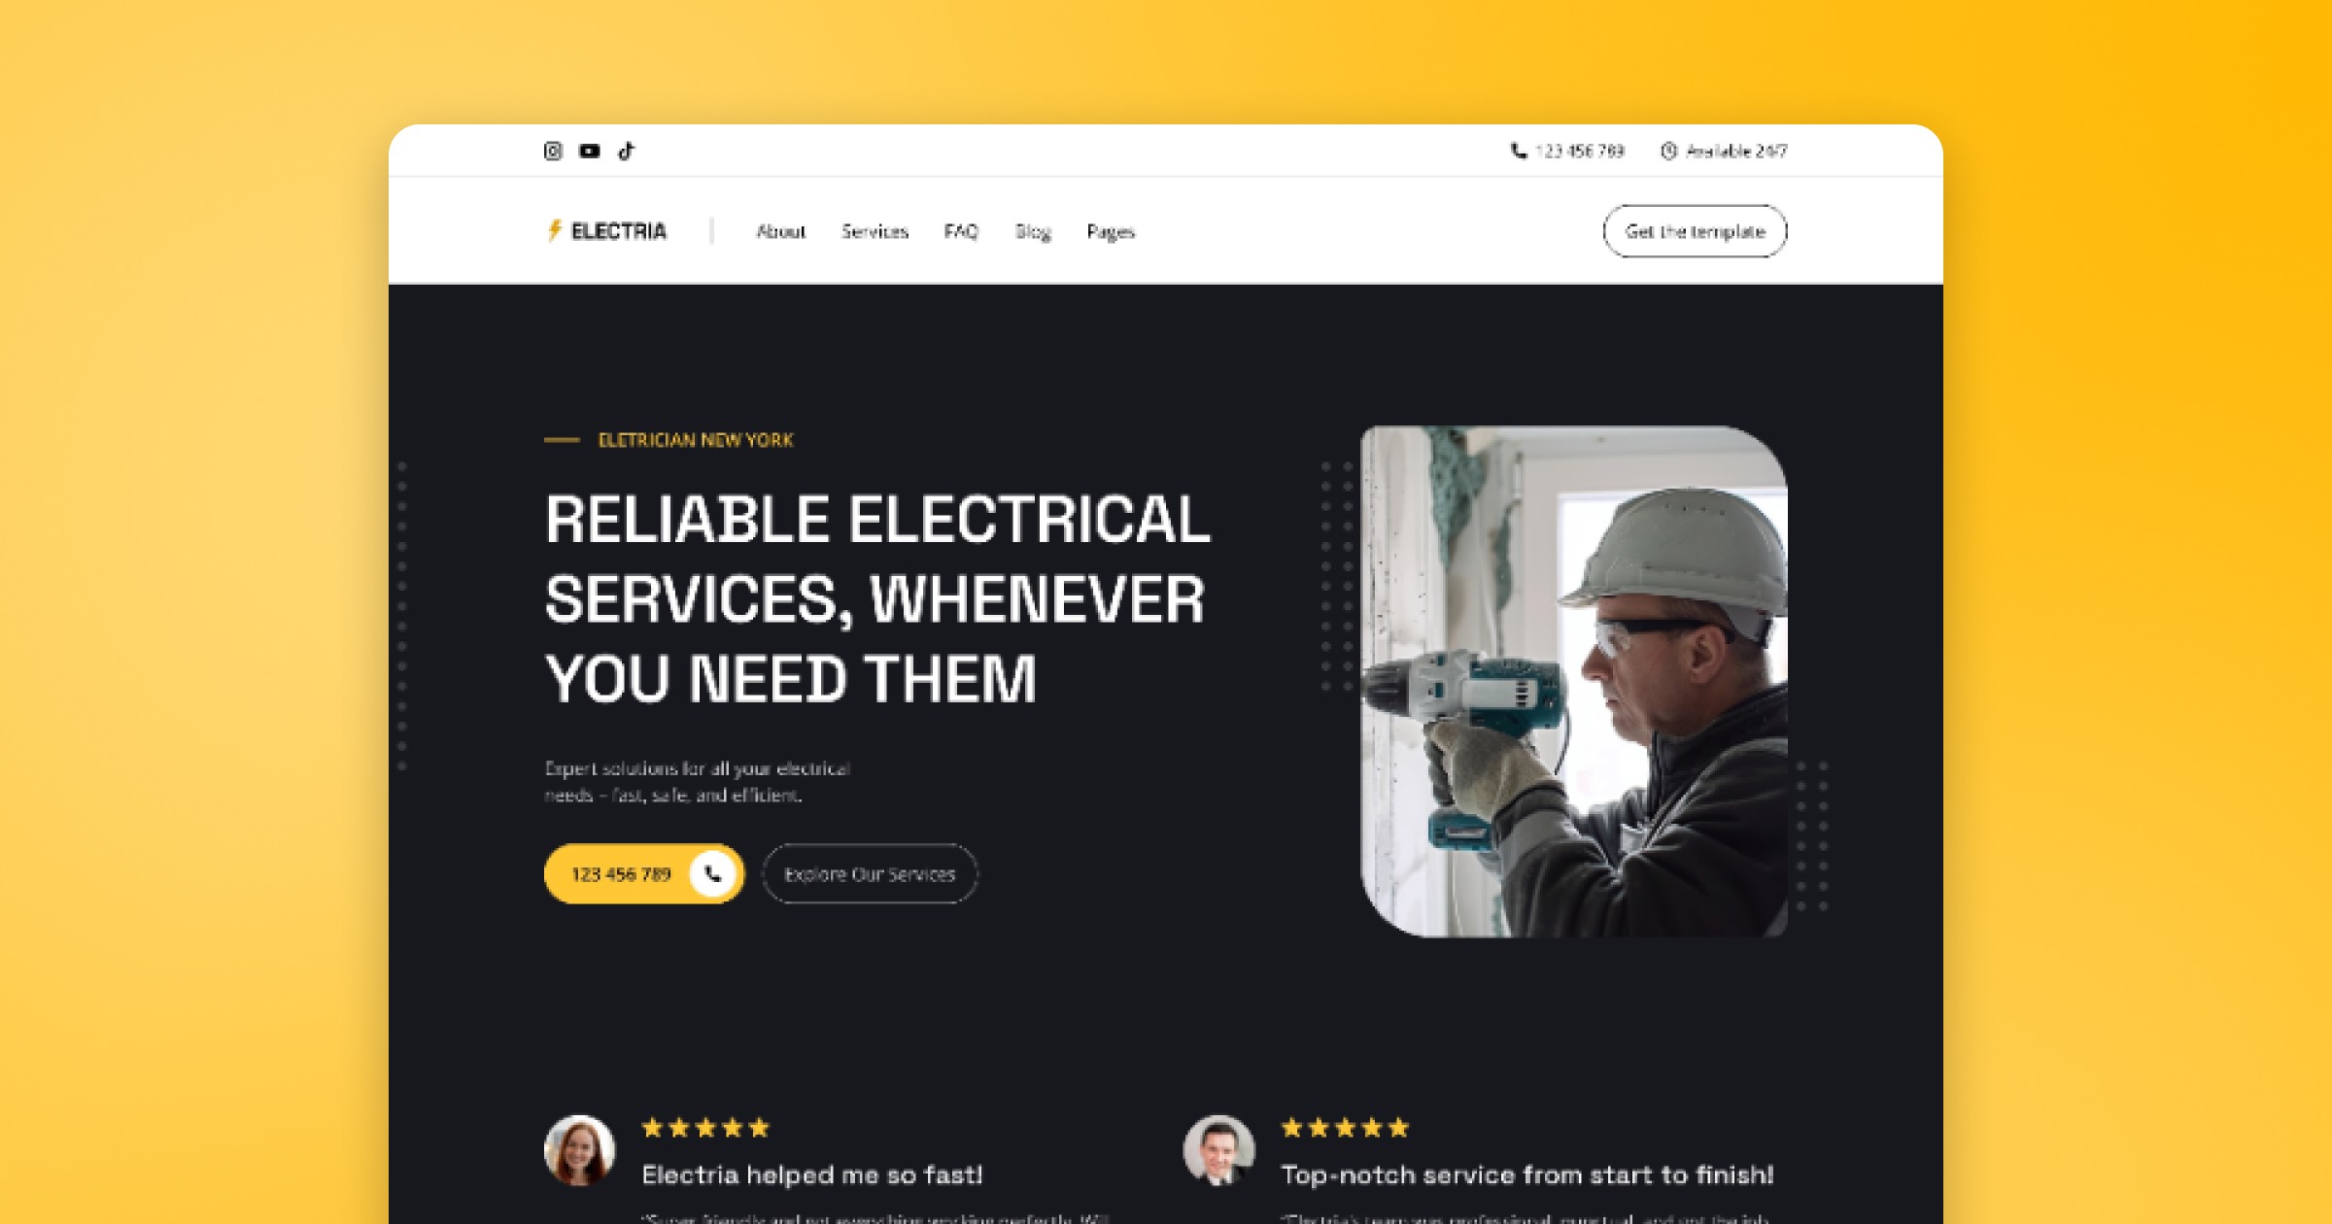Click the yellow 123 456 789 call button
Screen dimensions: 2332x1224
(x=644, y=873)
